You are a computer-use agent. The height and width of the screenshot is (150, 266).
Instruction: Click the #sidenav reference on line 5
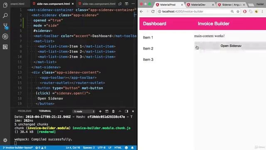click(x=42, y=31)
